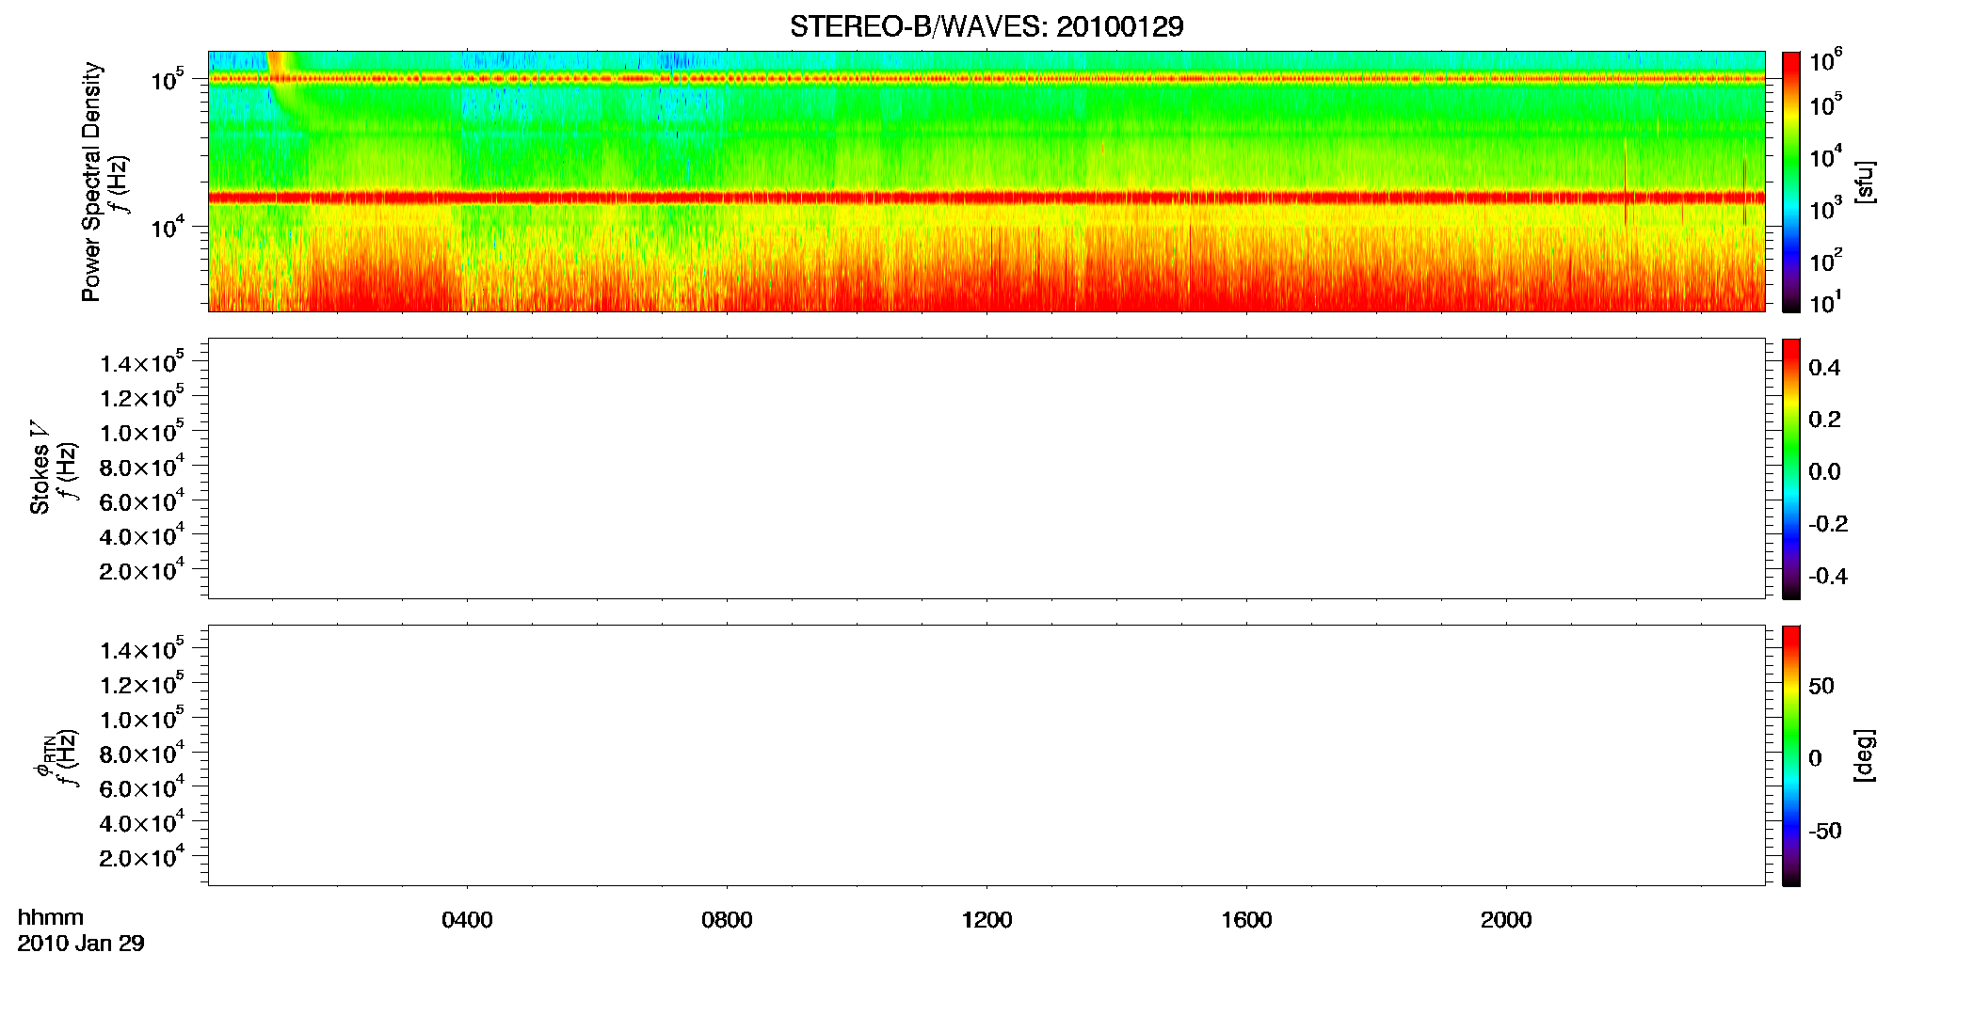Click the [deg] unit label
The width and height of the screenshot is (1973, 1016).
[x=1865, y=755]
